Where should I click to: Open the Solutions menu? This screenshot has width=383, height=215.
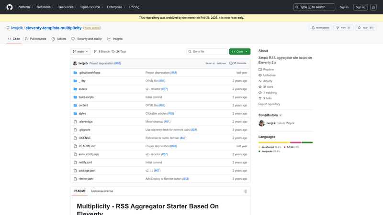45,7
